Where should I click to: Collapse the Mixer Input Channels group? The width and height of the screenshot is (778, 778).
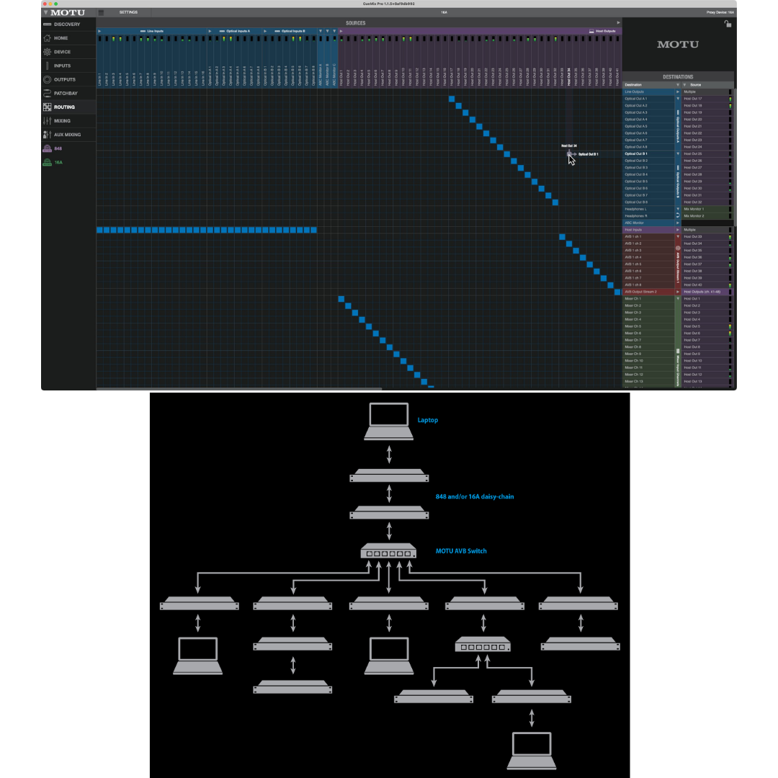(x=678, y=299)
